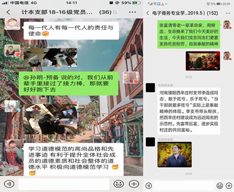Open the video thumbnail with red-sash ceremony
This screenshot has width=234, height=192.
(203, 61)
